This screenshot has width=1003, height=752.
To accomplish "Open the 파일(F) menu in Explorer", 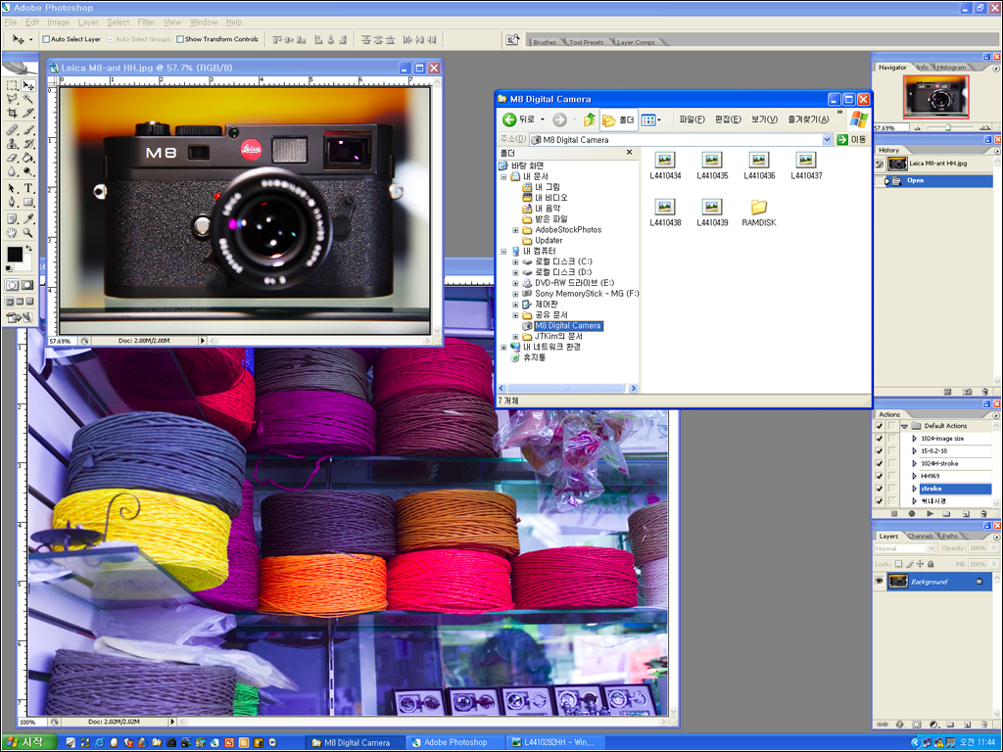I will (x=692, y=119).
